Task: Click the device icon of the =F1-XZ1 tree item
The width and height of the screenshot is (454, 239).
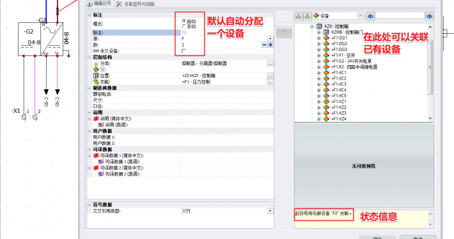Action: coord(326,101)
